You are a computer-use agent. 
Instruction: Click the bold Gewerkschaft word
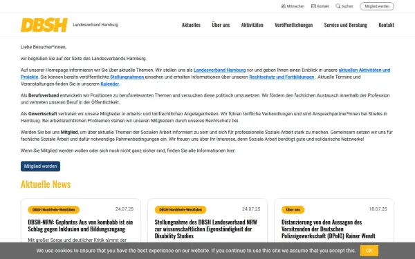(x=43, y=114)
